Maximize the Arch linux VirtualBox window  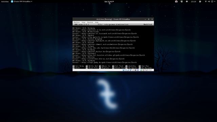(149, 19)
